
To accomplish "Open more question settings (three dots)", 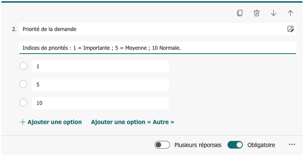I will click(292, 145).
